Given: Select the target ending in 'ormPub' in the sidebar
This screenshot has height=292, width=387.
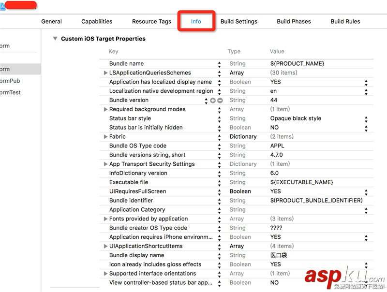Looking at the screenshot, I should click(x=10, y=81).
